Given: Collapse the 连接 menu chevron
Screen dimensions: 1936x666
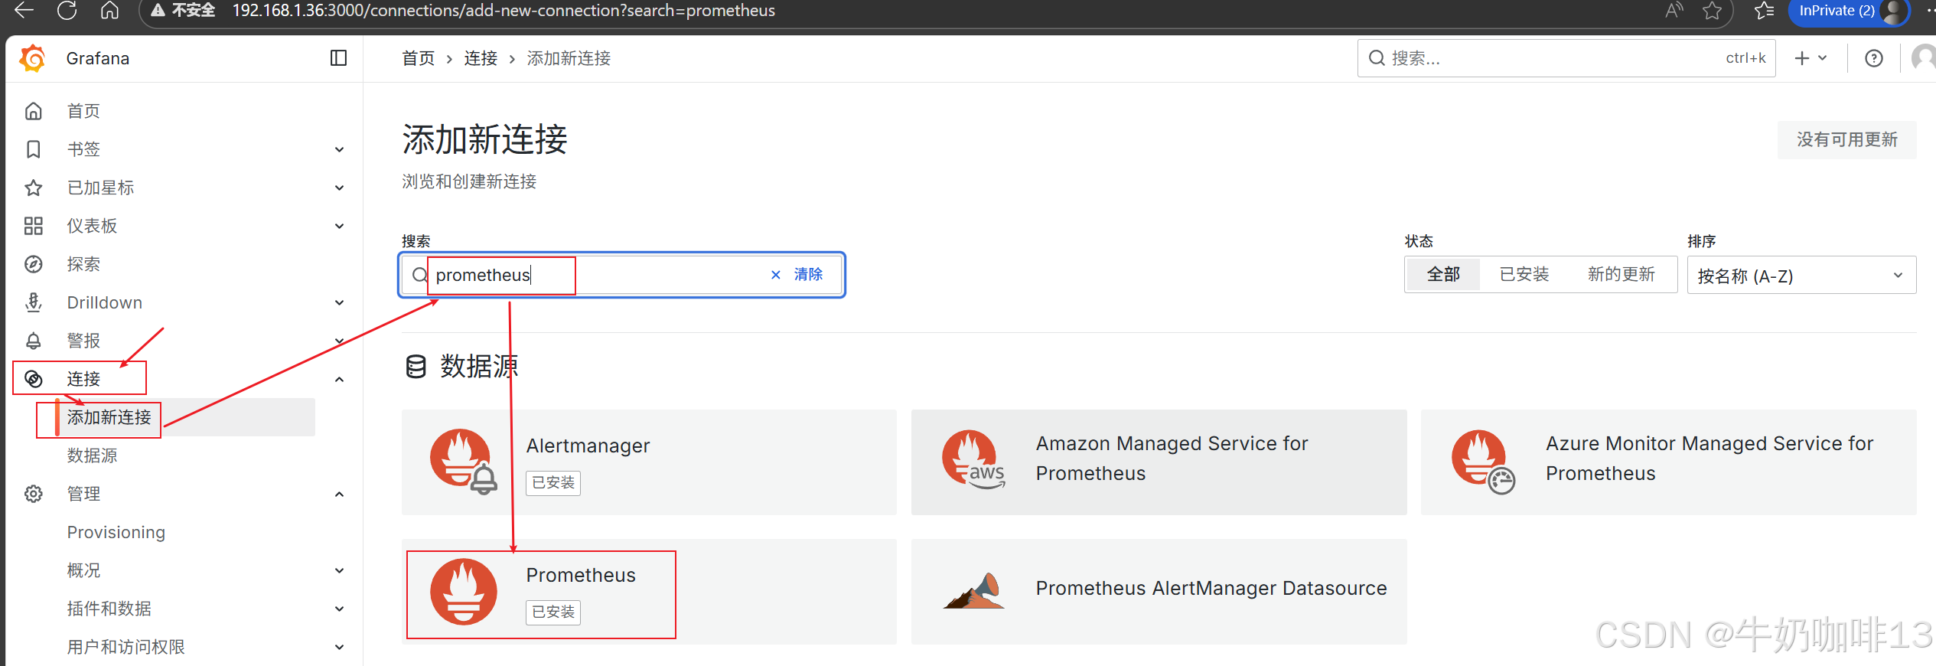Looking at the screenshot, I should [x=339, y=380].
